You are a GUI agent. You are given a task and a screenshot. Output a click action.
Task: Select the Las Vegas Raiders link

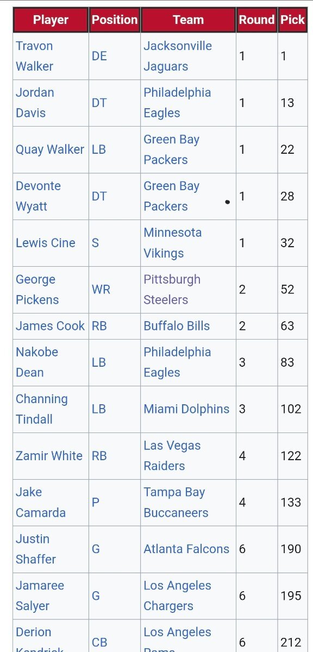click(172, 456)
